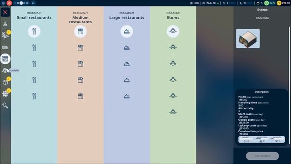Select the last Small restaurants fork-knife node
The image size is (291, 164).
[x=34, y=96]
